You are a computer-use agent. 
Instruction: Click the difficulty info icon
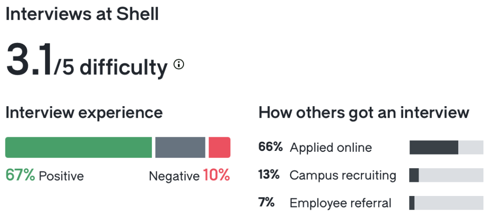[x=179, y=65]
